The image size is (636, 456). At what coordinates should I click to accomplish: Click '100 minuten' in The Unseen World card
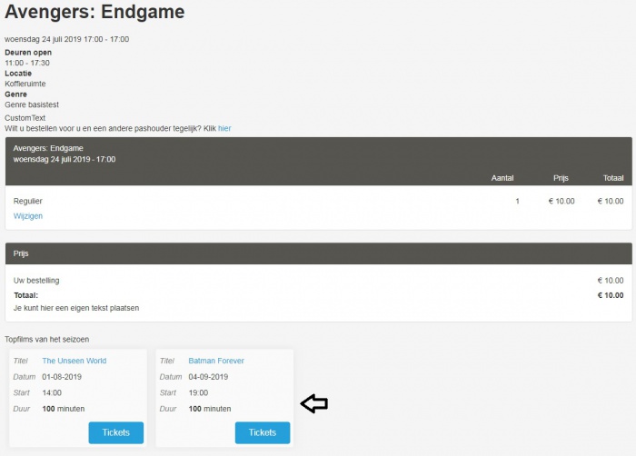point(64,409)
